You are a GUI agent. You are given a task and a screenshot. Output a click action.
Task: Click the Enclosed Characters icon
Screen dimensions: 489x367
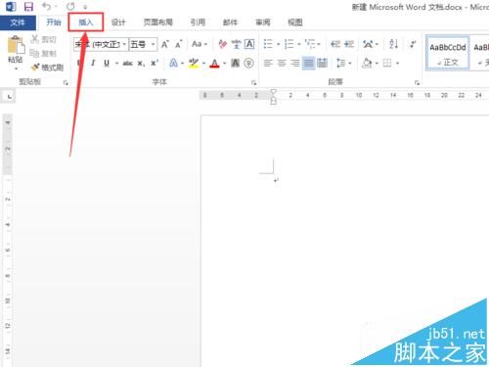[x=248, y=63]
